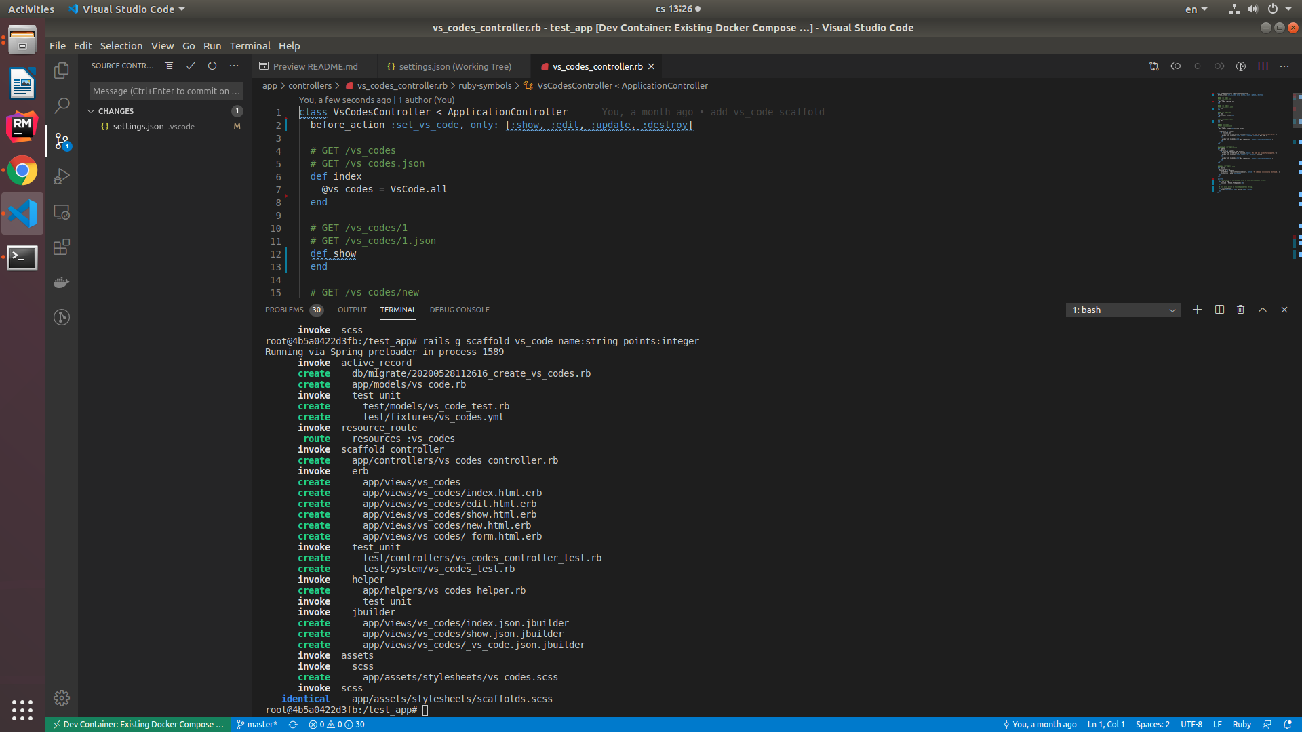Close the terminal panel

tap(1284, 310)
